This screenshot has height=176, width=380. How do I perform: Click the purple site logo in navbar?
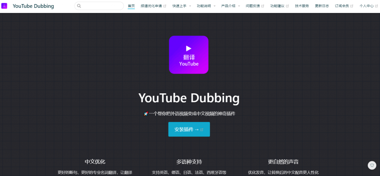(4, 6)
